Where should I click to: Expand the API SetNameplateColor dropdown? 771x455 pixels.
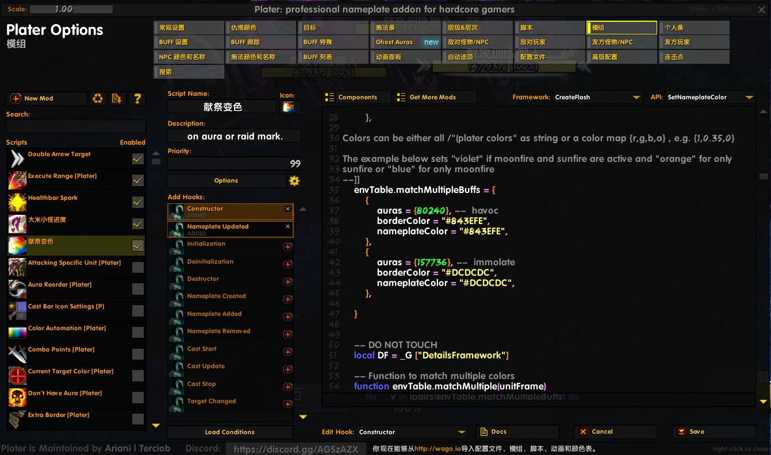coord(710,98)
